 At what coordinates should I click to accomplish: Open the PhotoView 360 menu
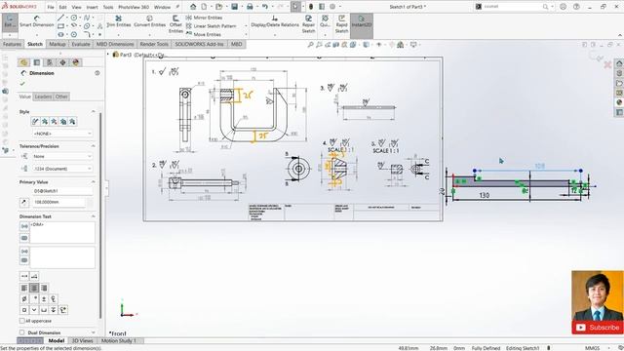134,7
